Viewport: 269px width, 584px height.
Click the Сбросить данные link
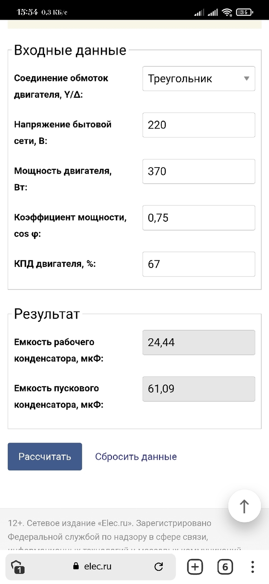pyautogui.click(x=136, y=456)
